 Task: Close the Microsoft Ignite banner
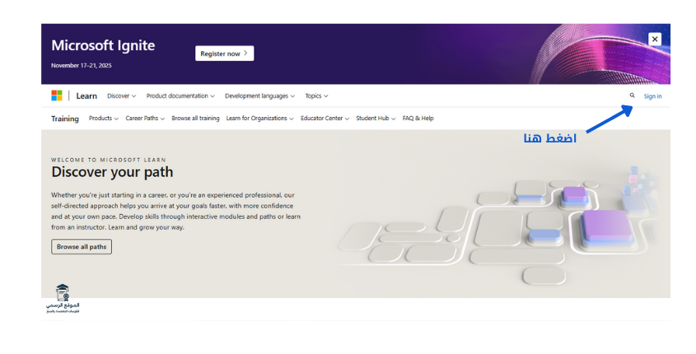(655, 39)
